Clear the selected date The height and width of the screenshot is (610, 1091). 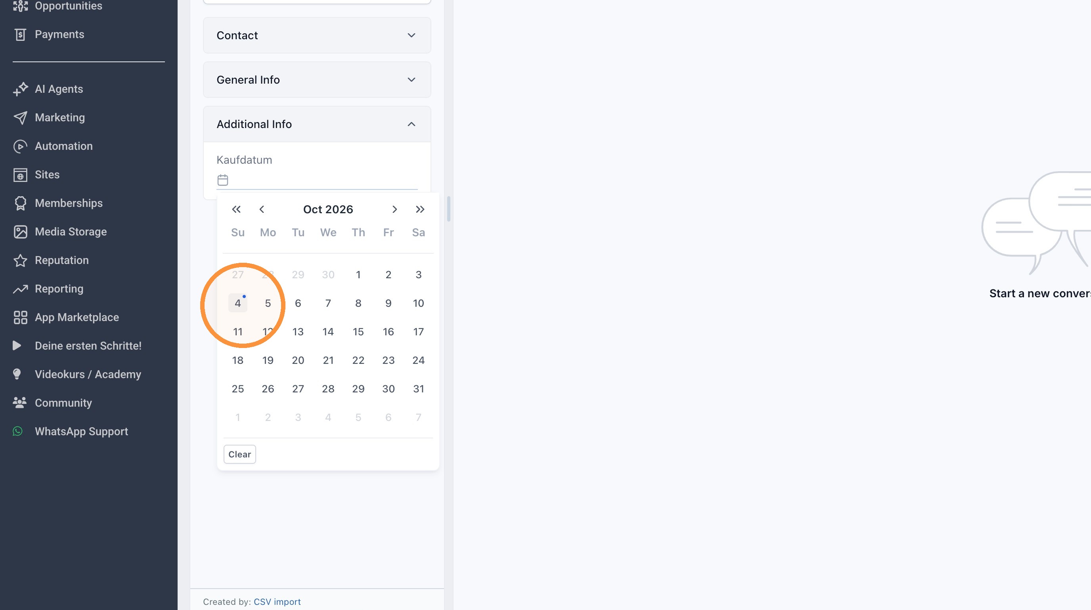click(240, 454)
